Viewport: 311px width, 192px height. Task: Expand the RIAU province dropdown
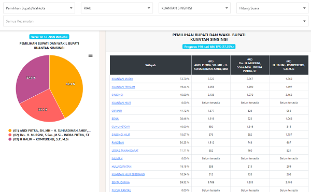pos(117,8)
